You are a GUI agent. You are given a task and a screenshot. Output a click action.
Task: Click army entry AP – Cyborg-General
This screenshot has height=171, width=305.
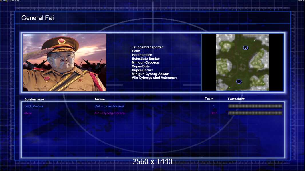pyautogui.click(x=110, y=113)
